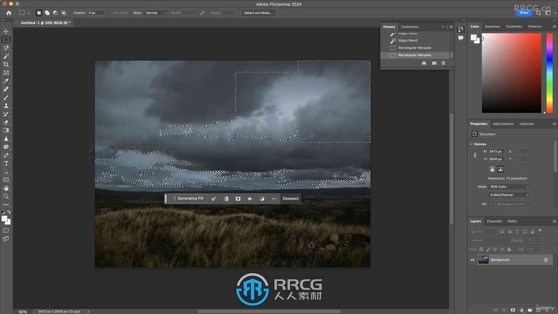Click the Share button
558x314 pixels.
(524, 13)
